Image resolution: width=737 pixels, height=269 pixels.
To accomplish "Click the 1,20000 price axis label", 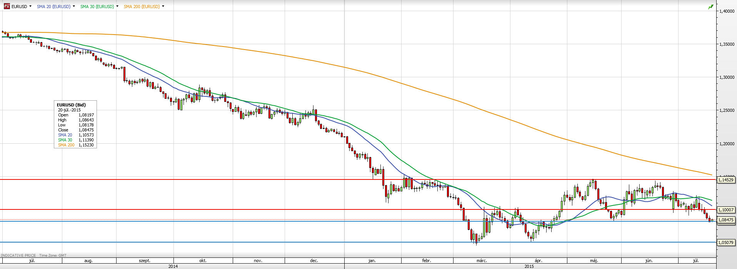I will click(x=727, y=144).
